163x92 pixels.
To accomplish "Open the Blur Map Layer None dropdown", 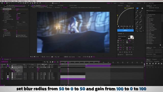I will [19, 22].
